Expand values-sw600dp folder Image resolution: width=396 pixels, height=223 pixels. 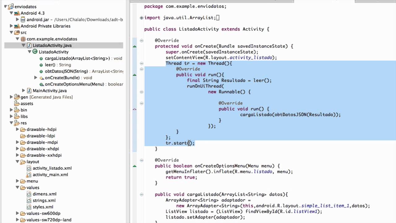(17, 213)
